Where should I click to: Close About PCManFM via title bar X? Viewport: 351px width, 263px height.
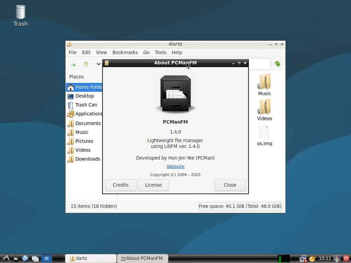point(245,63)
